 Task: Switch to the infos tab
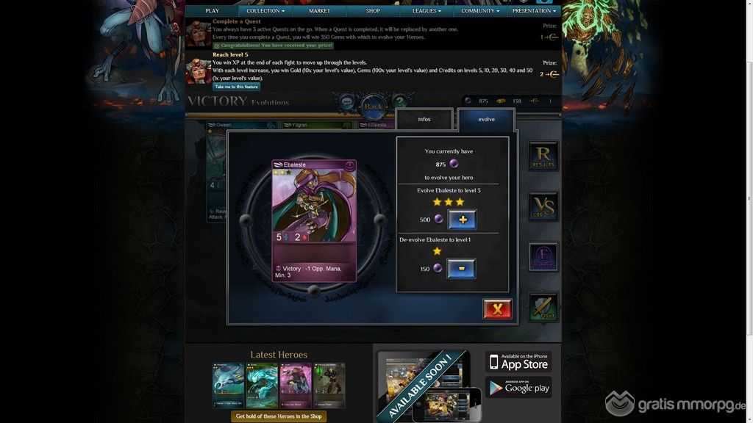pyautogui.click(x=424, y=119)
